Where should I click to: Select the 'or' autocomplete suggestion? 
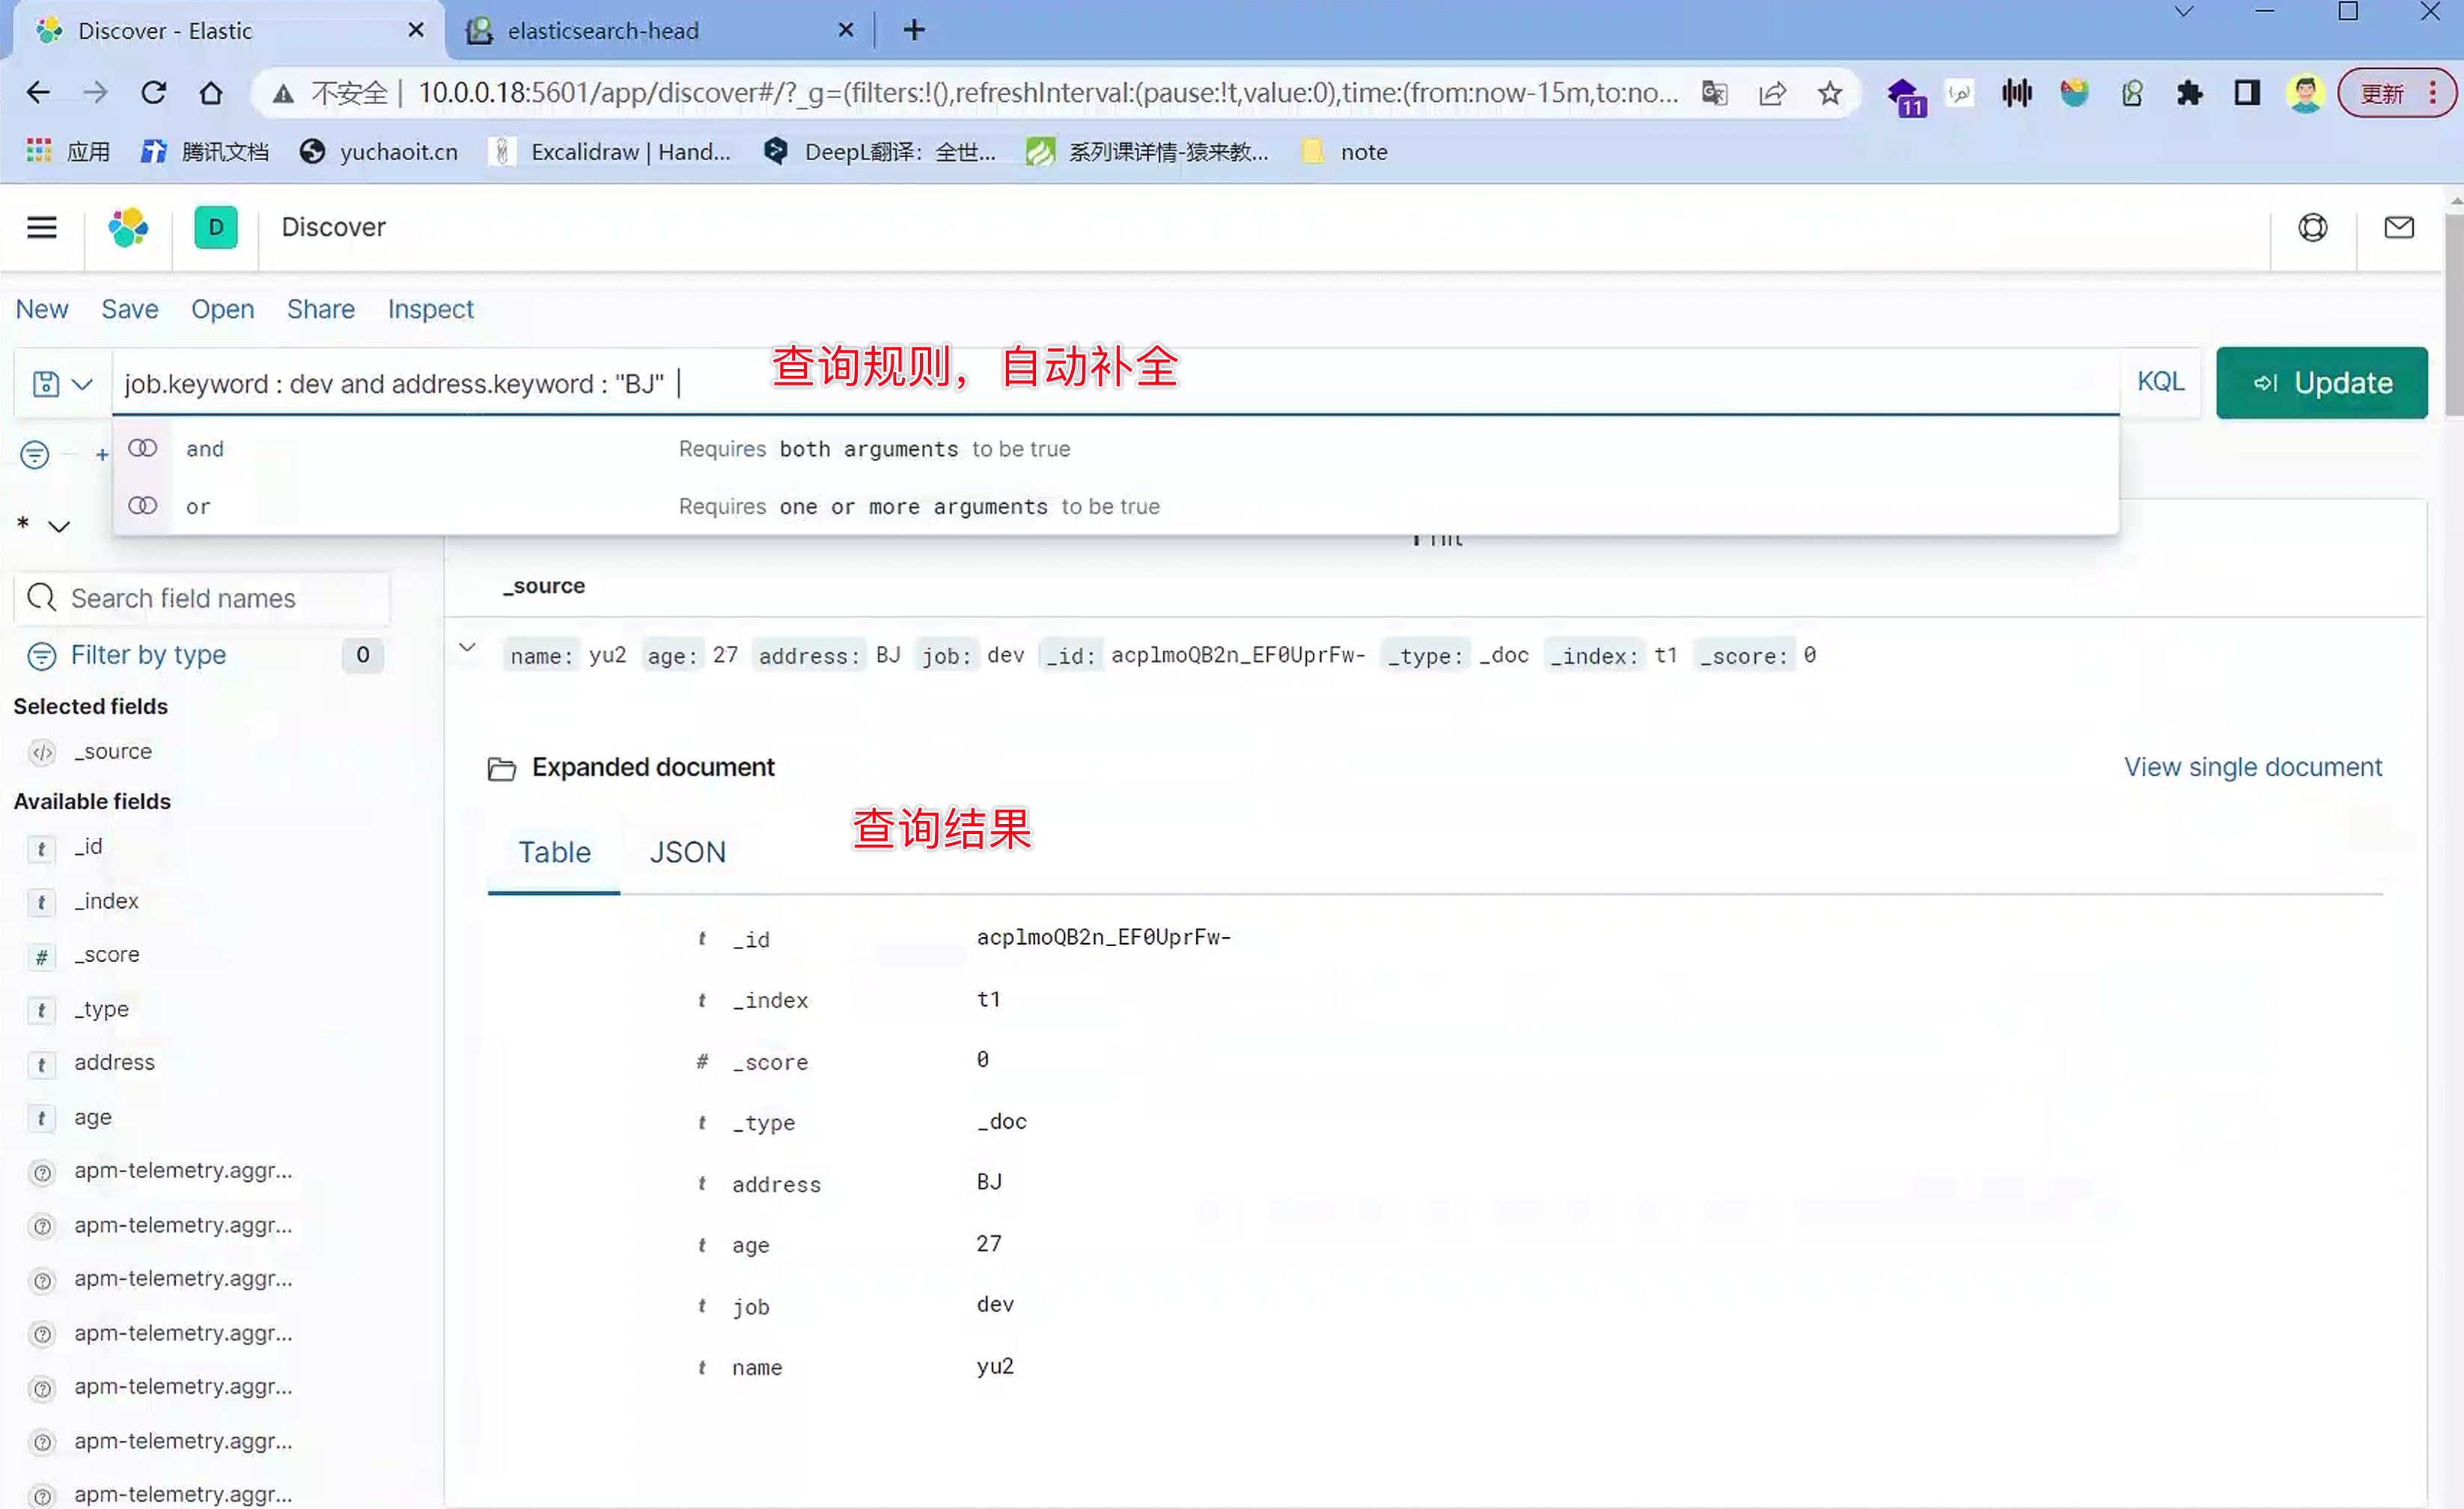click(198, 507)
